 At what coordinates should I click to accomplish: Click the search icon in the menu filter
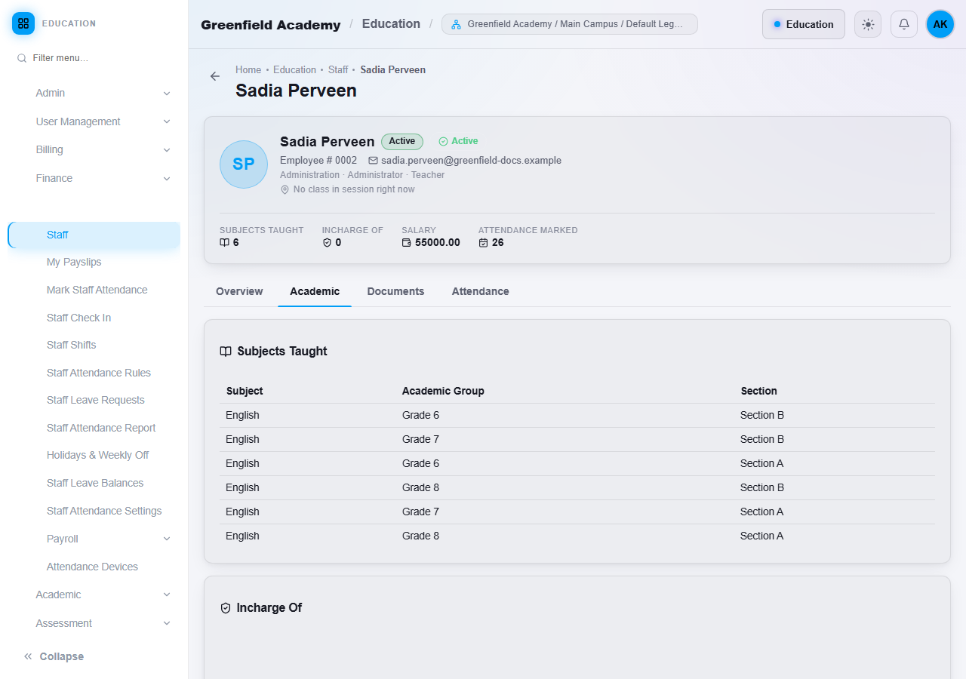click(22, 58)
